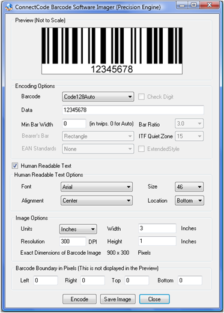Minimize the Barcode Imager window

pyautogui.click(x=182, y=5)
